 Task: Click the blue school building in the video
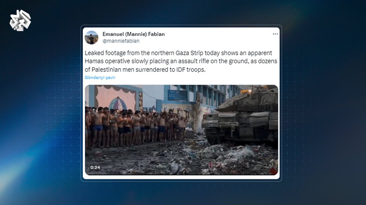[198, 100]
